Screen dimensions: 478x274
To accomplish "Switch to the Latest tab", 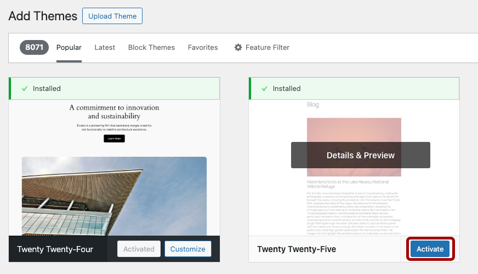I will click(x=105, y=48).
